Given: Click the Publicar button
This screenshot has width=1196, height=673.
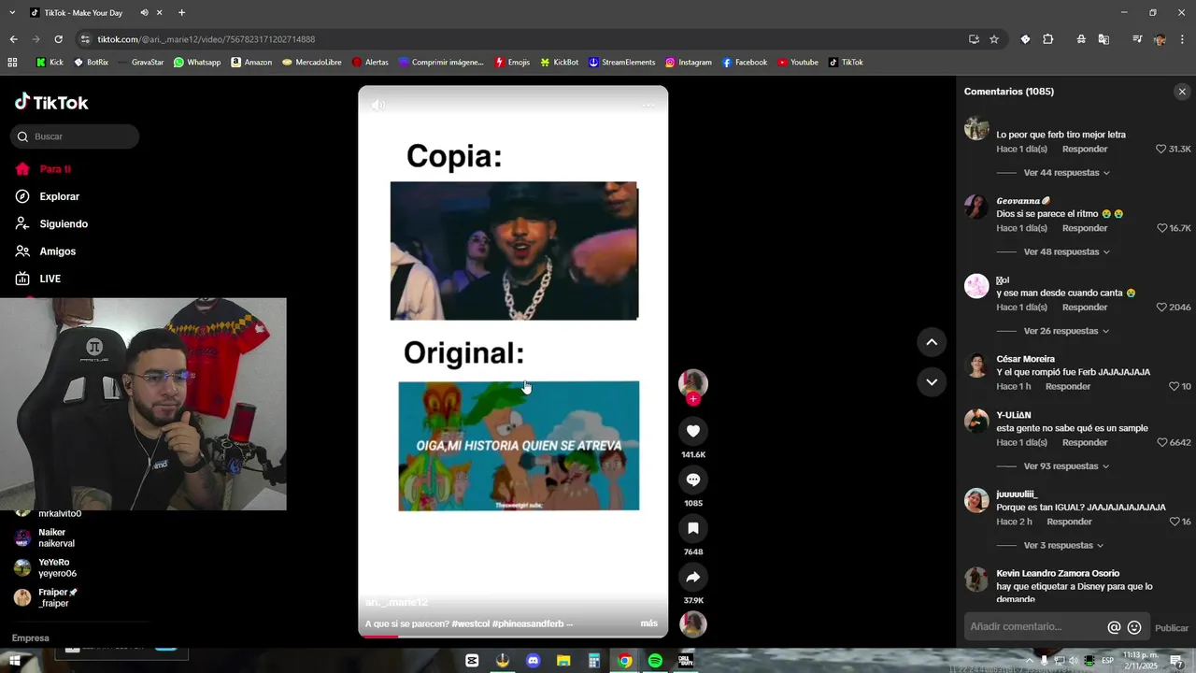Looking at the screenshot, I should click(1172, 628).
